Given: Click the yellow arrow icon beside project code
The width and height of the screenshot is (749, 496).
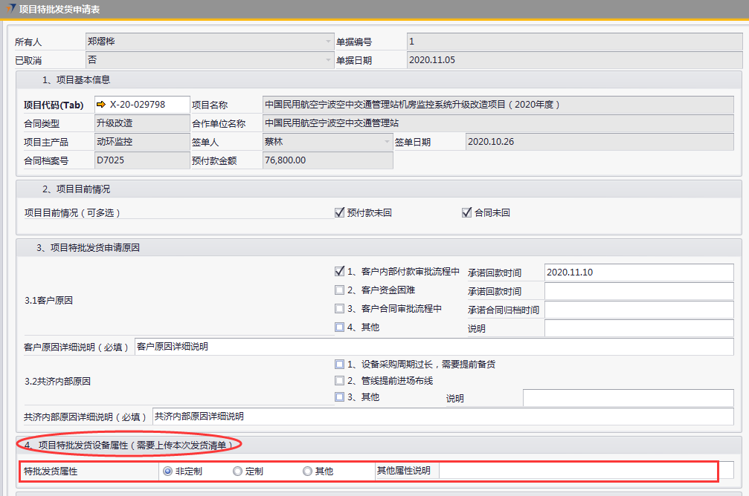Looking at the screenshot, I should (x=102, y=105).
